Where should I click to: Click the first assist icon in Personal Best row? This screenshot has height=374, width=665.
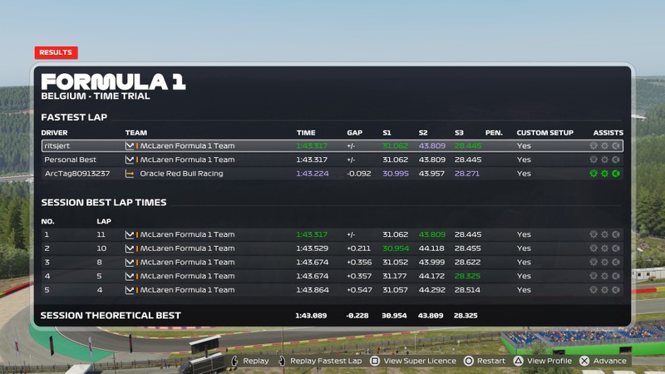coord(594,160)
